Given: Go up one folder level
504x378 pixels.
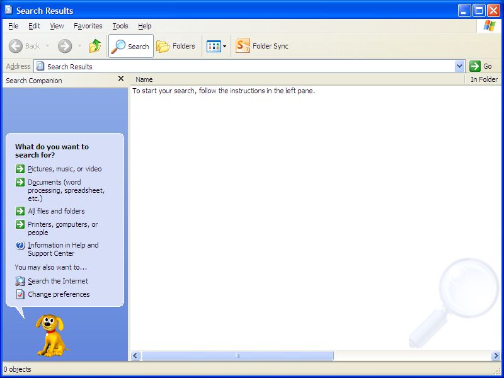Looking at the screenshot, I should pyautogui.click(x=95, y=46).
